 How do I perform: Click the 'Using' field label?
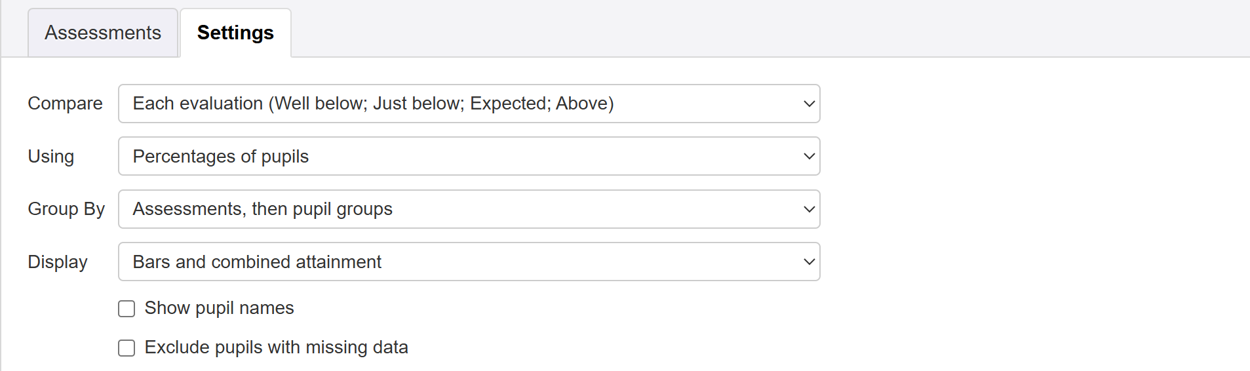50,156
